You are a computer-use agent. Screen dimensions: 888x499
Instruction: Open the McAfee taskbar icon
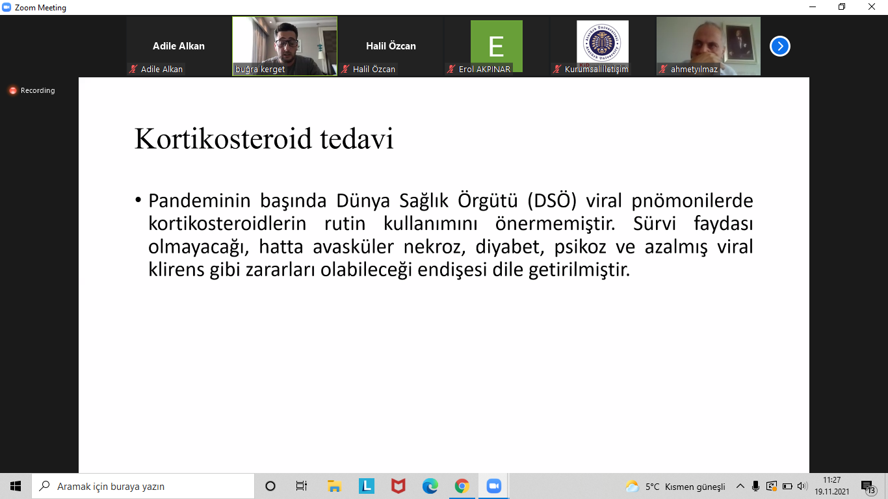pos(398,486)
